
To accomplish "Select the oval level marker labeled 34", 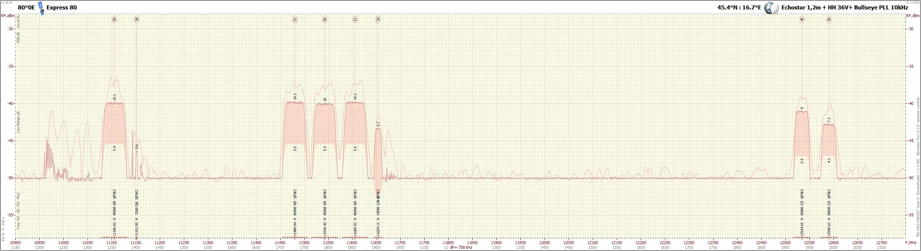I will point(378,20).
